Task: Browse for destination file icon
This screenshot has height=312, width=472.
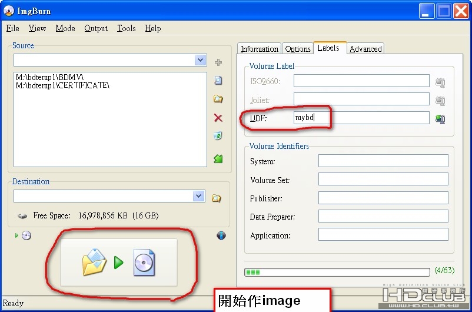Action: (x=217, y=198)
